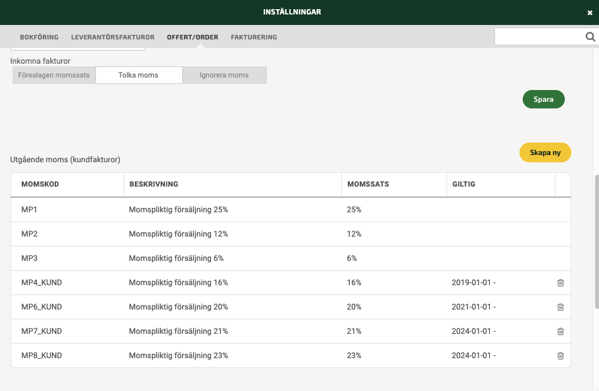Select the Tolka moms option
Screen dimensions: 599x391
[139, 75]
